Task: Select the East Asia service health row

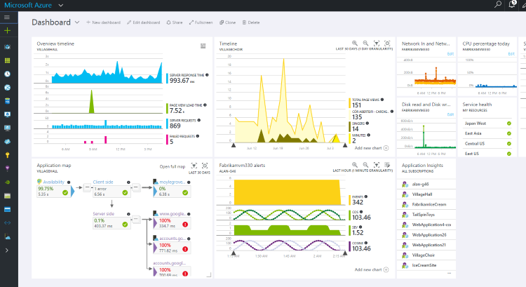Action: (487, 133)
